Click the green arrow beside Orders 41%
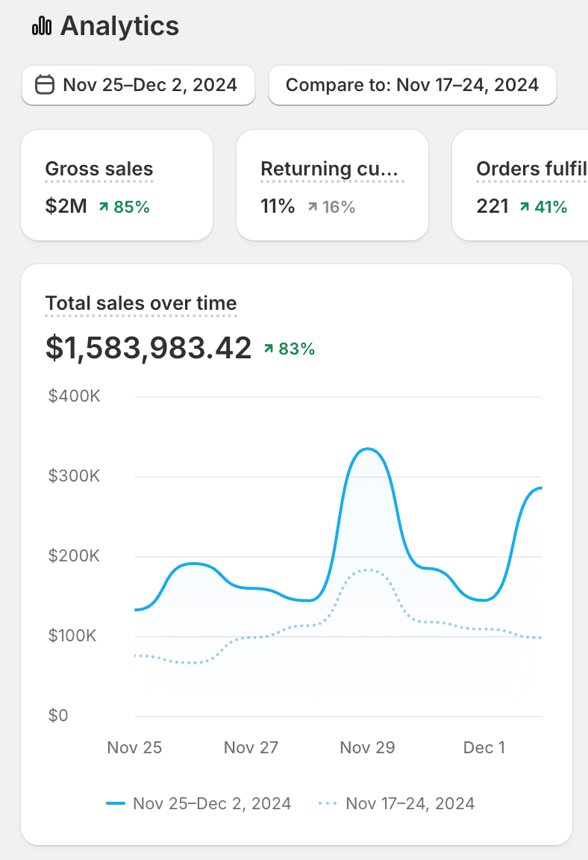 [525, 207]
